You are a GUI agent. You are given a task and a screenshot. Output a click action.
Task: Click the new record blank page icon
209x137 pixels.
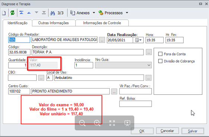(4, 13)
